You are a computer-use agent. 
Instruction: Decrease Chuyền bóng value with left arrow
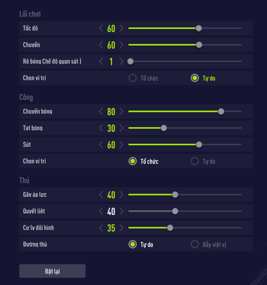click(x=101, y=112)
